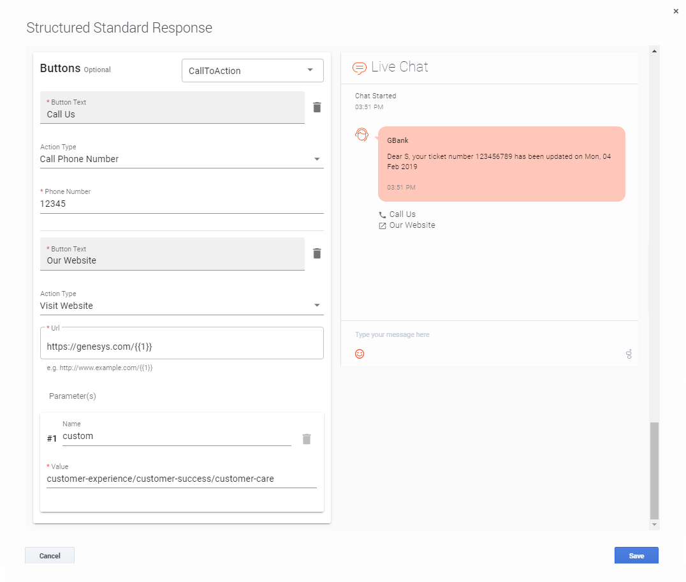Delete the Call Us button entry
Image resolution: width=686 pixels, height=582 pixels.
pos(317,107)
